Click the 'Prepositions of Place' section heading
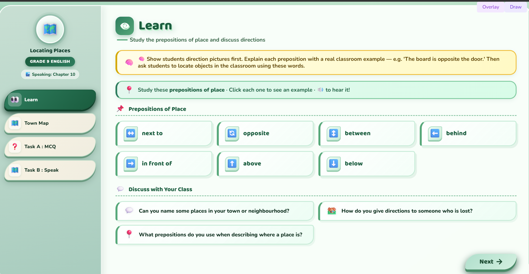 157,109
